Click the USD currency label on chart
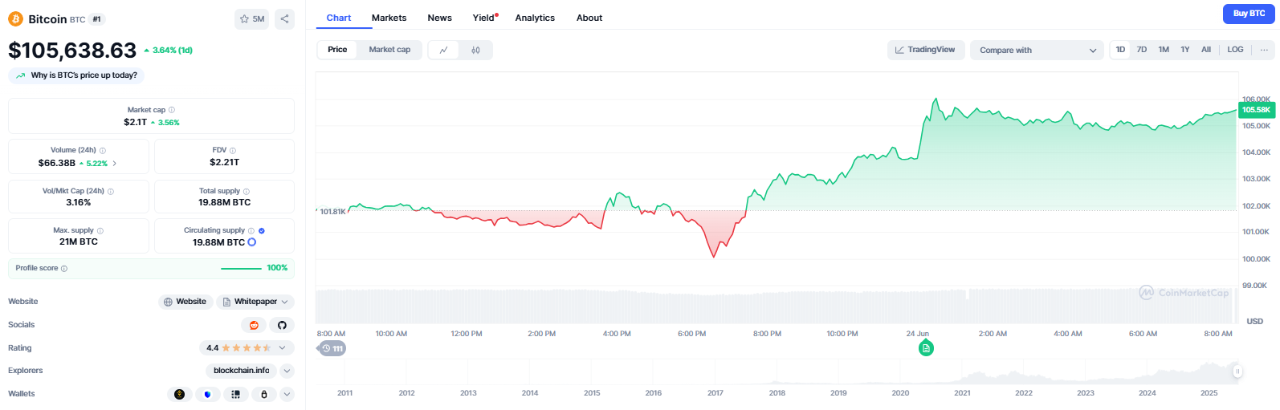The width and height of the screenshot is (1280, 410). (1254, 321)
